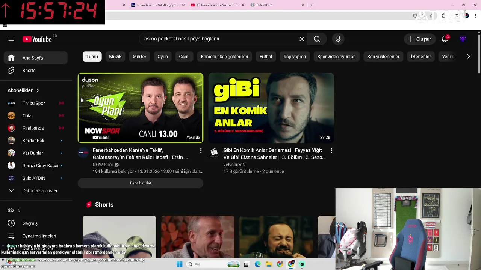This screenshot has height=270, width=481.
Task: Select the Son yüklenenler chip
Action: click(383, 57)
